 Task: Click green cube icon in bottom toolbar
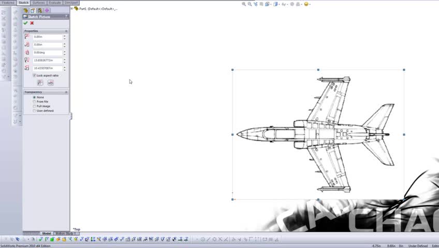click(52, 239)
